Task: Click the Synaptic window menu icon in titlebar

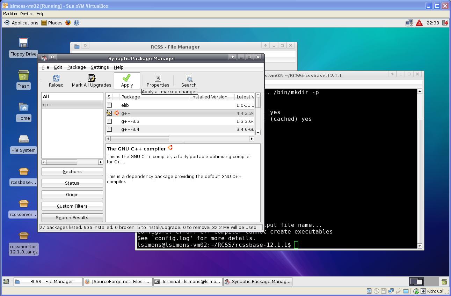Action: [44, 58]
